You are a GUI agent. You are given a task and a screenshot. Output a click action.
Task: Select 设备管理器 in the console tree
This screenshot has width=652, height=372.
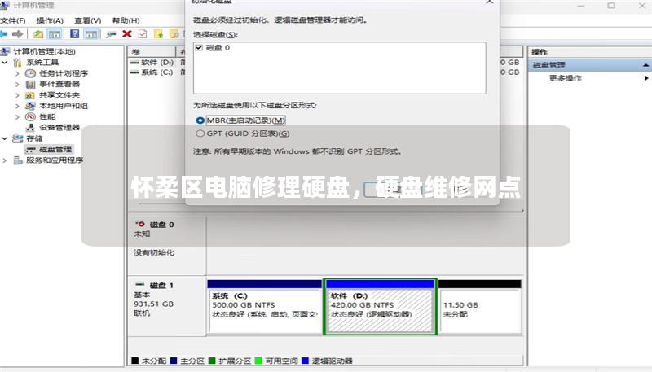tap(59, 128)
